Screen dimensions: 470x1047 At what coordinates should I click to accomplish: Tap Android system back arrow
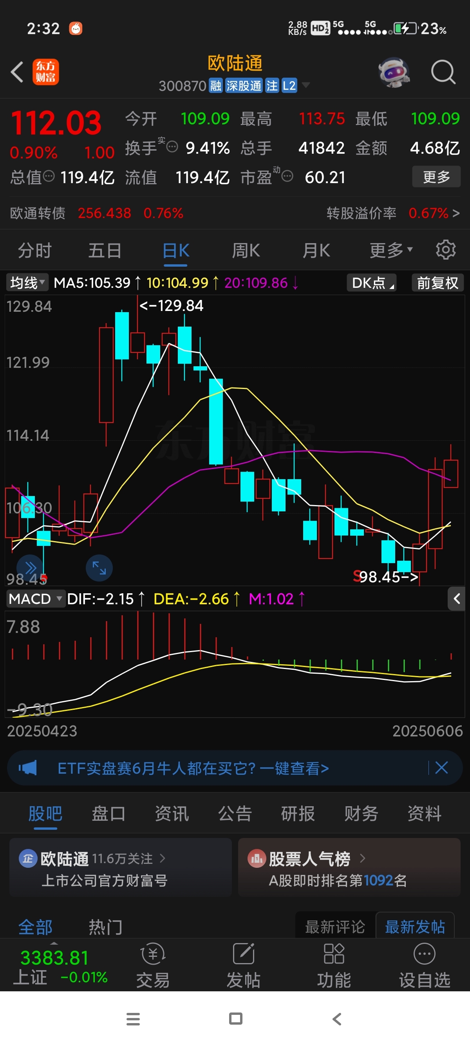point(337,1019)
